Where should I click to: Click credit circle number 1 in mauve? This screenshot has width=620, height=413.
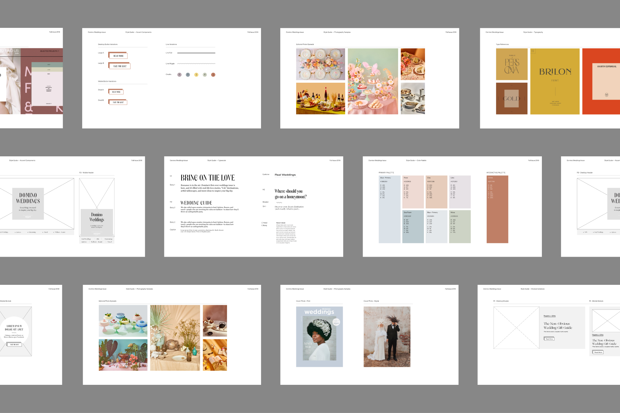[179, 75]
